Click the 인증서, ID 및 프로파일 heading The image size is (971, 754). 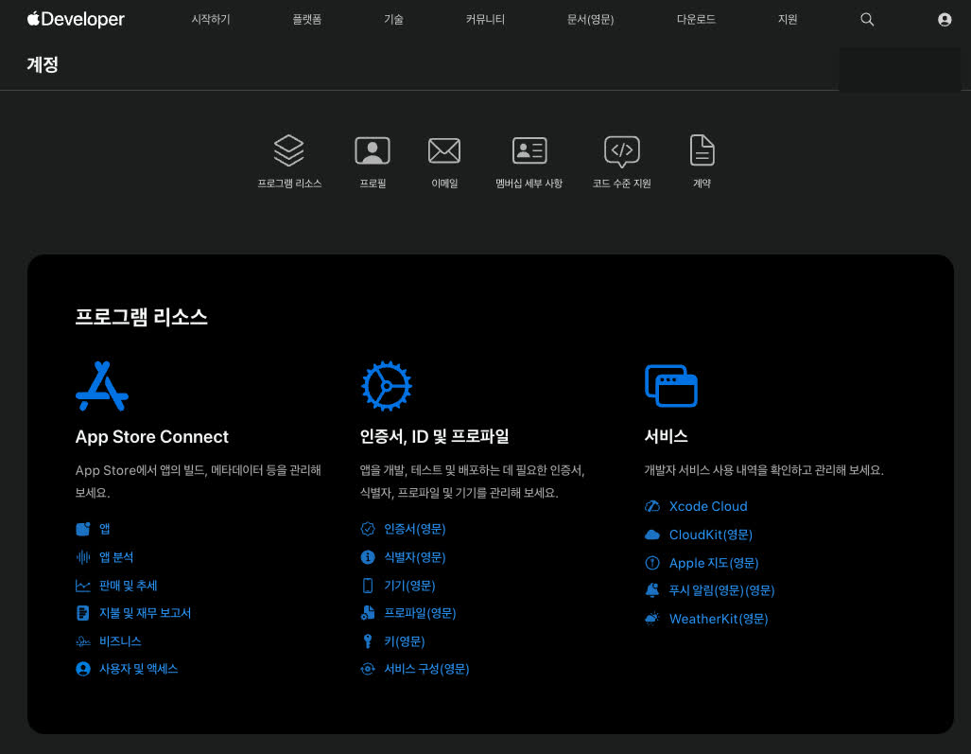434,436
